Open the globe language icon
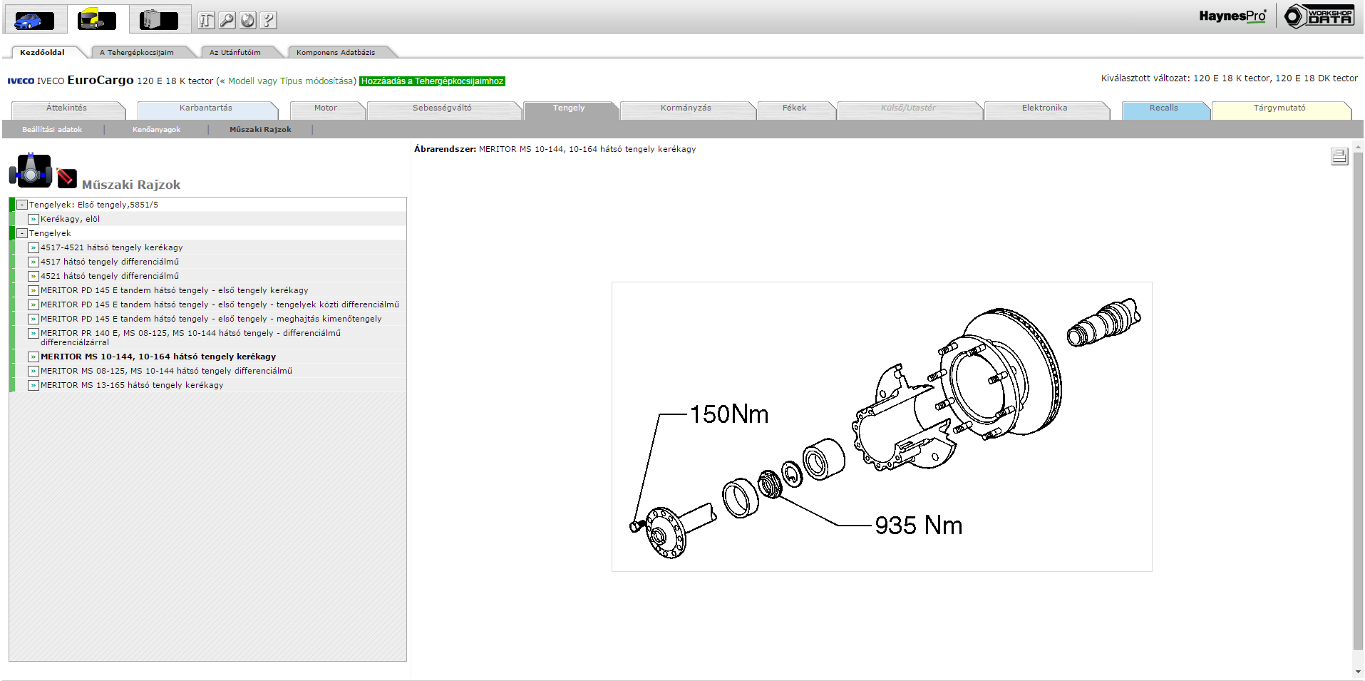Screen dimensions: 1365x681 (x=247, y=21)
